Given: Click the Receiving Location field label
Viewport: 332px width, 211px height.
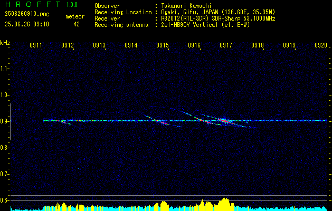Looking at the screenshot, I should (x=123, y=12).
